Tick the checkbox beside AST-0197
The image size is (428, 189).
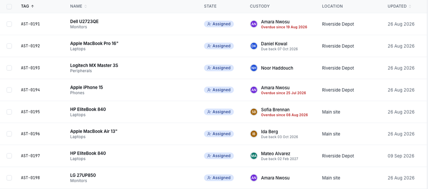tap(9, 156)
